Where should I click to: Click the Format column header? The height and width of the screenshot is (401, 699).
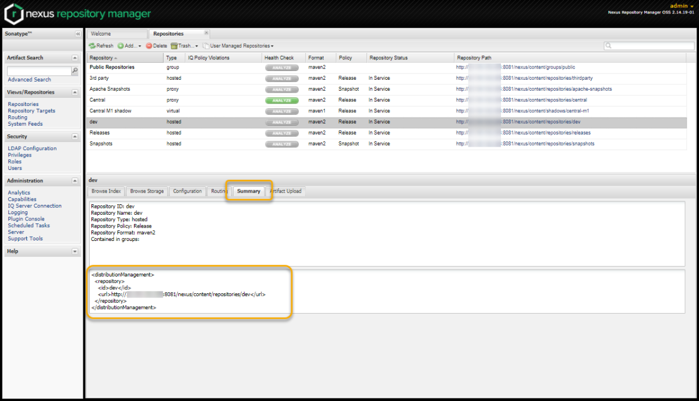pos(321,58)
